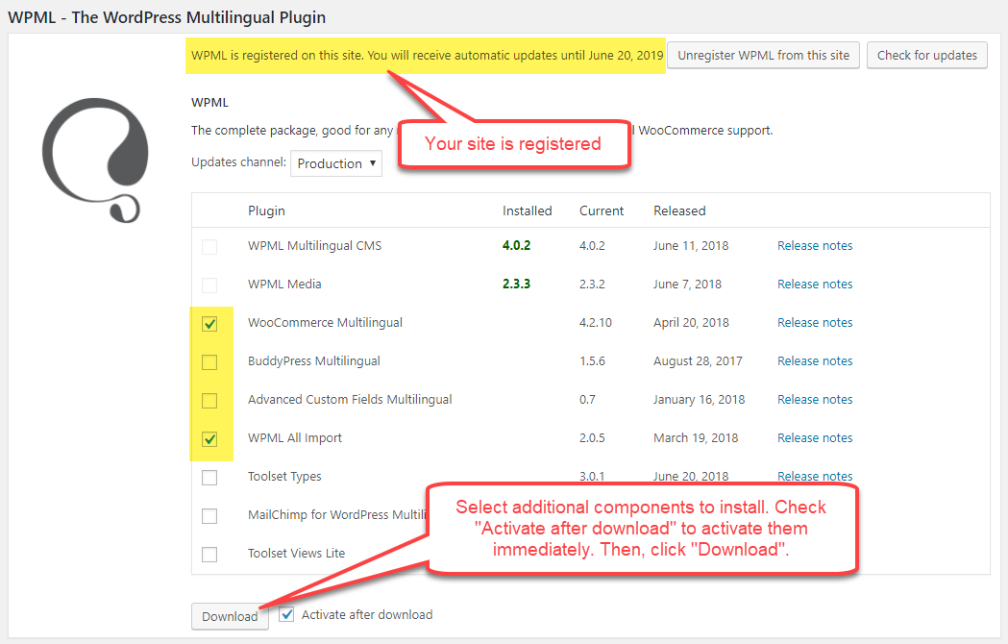Open Release notes for WooCommerce Multilingual
This screenshot has width=1008, height=644.
[x=815, y=323]
